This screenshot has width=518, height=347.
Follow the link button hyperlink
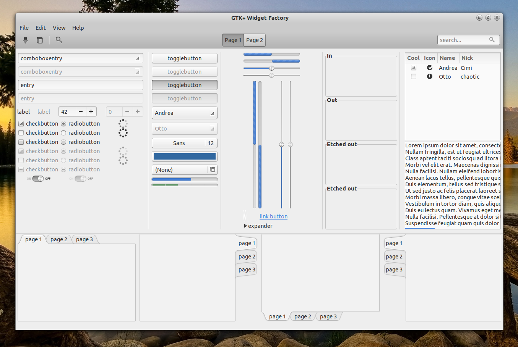click(273, 216)
